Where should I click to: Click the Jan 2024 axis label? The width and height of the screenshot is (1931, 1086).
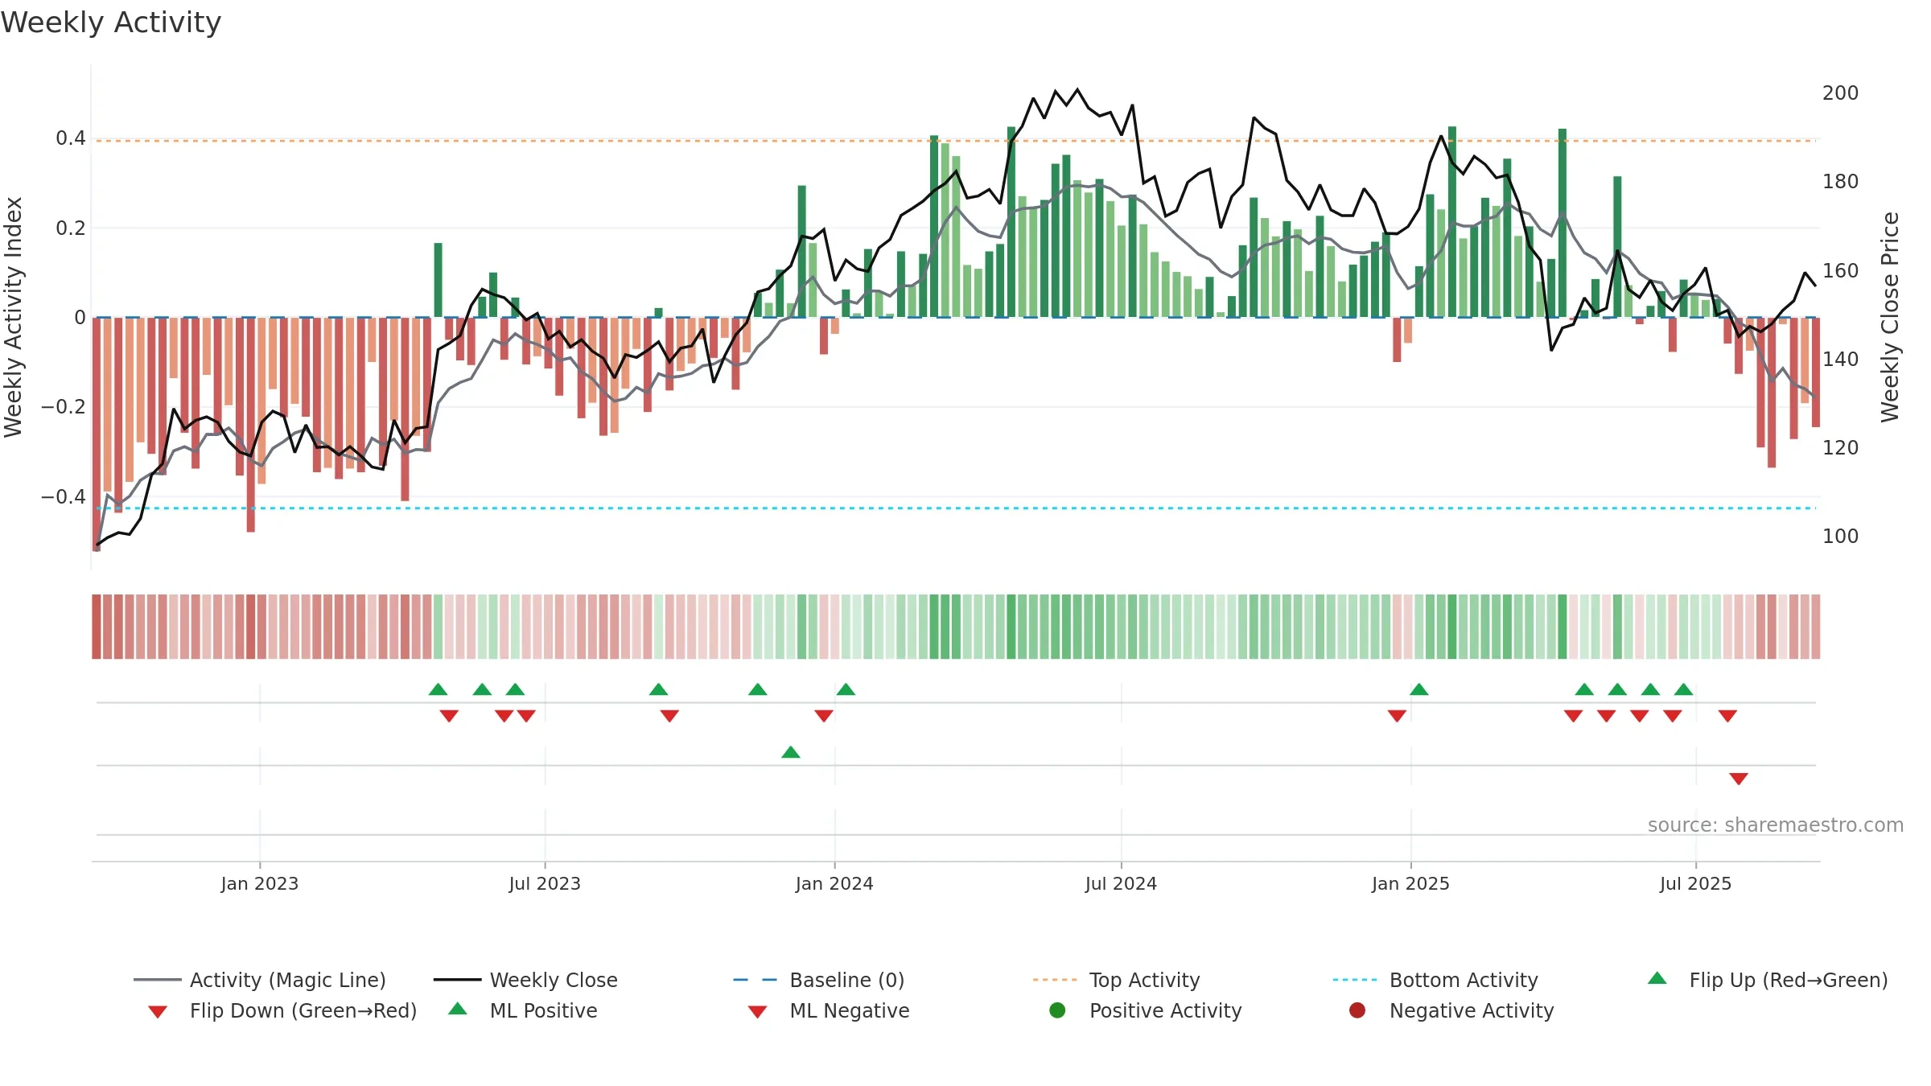834,883
